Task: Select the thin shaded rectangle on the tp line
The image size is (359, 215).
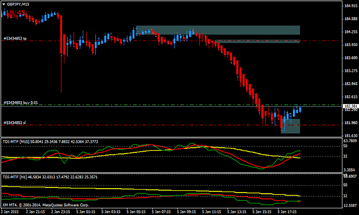Action: (x=257, y=41)
